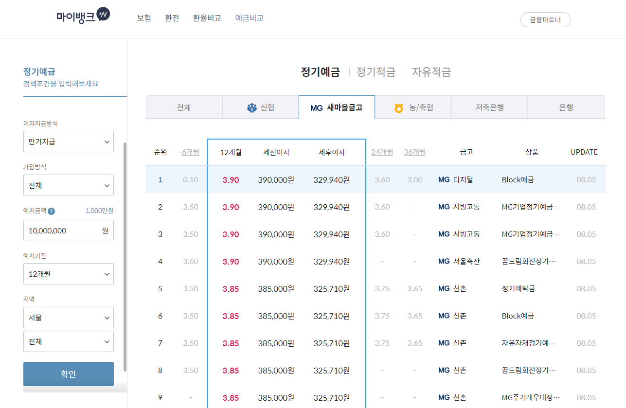Select the 전체 institution tab
The width and height of the screenshot is (626, 408).
(x=184, y=107)
